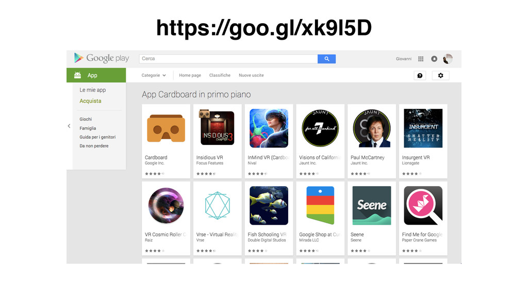Open the Famiglia sidebar link
This screenshot has height=297, width=528.
(x=88, y=128)
